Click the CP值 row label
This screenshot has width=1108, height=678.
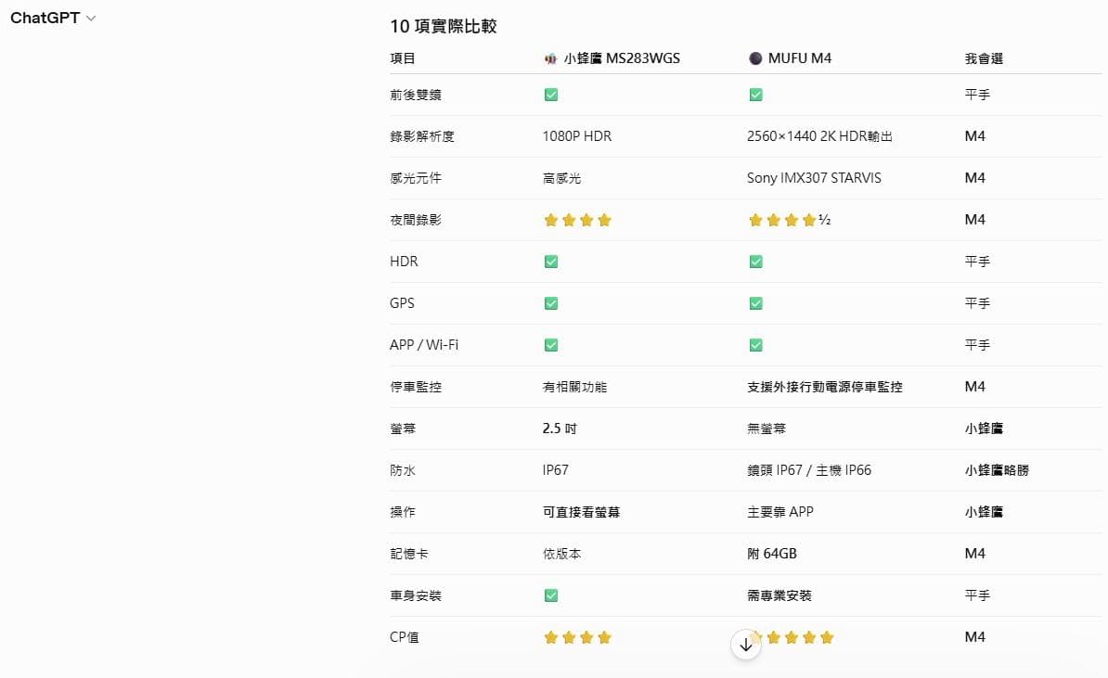click(405, 637)
